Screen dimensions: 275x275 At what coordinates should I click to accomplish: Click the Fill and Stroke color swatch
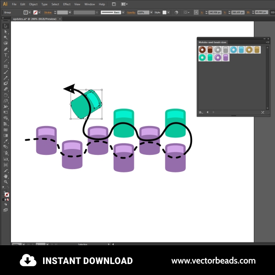click(6, 194)
